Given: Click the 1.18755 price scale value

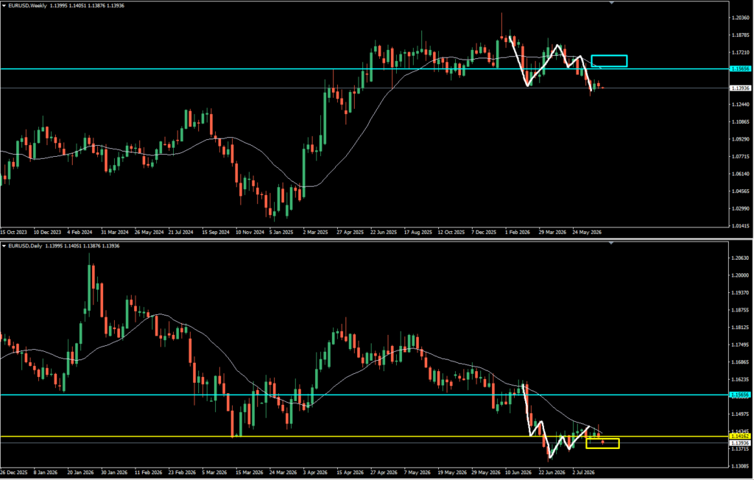Looking at the screenshot, I should click(741, 310).
